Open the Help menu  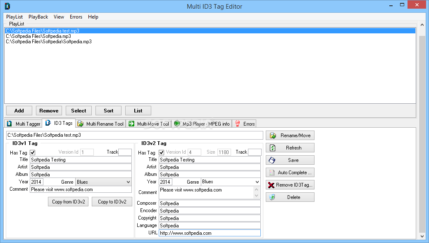[93, 17]
